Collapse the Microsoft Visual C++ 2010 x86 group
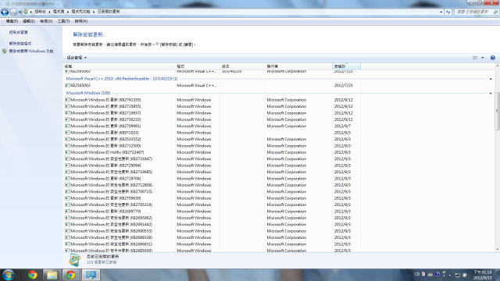The width and height of the screenshot is (500, 281). [x=491, y=79]
